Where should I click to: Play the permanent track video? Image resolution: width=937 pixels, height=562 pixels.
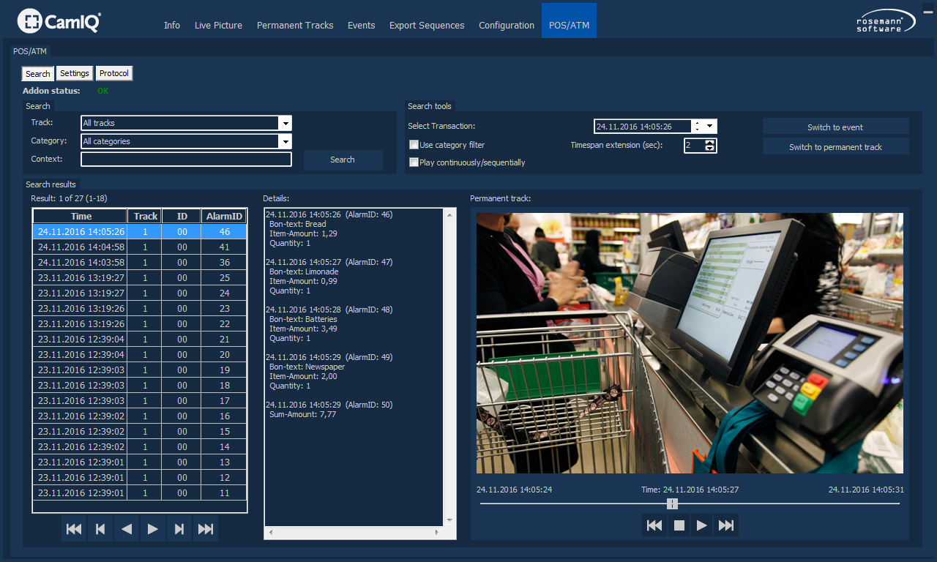coord(702,525)
